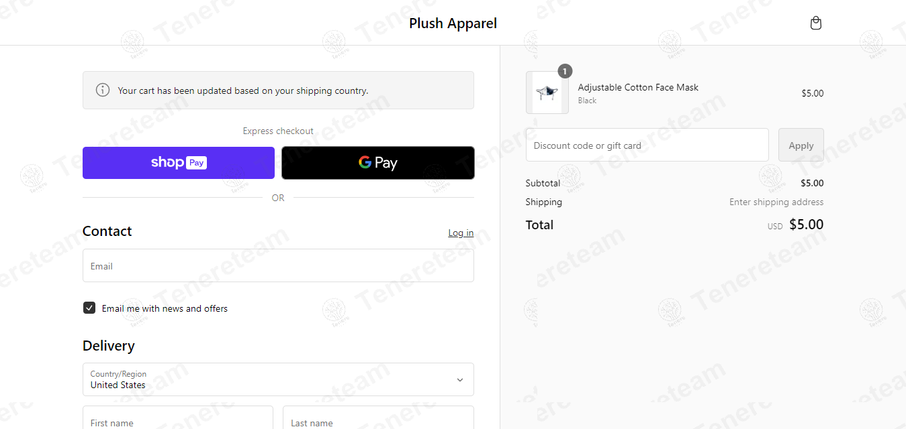Click the Express checkout label

278,131
